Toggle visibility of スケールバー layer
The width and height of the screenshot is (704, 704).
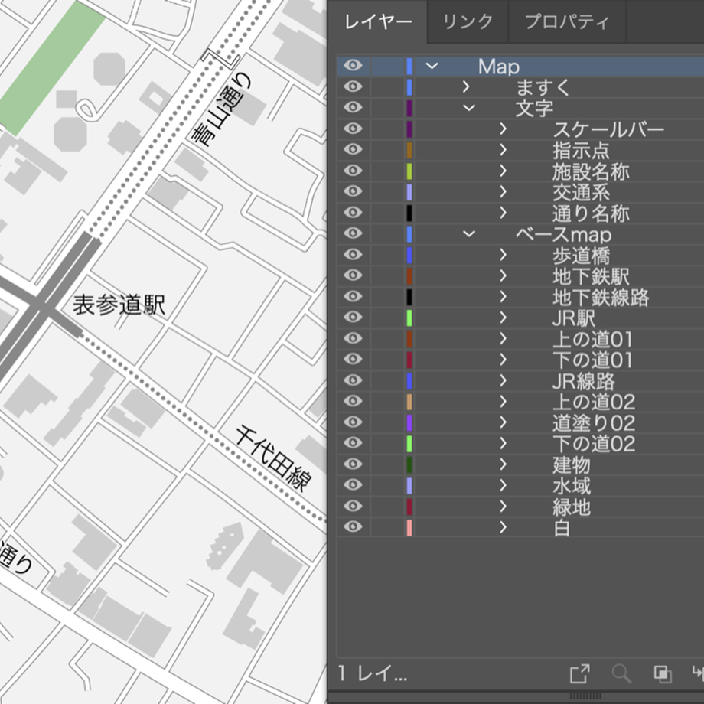(x=353, y=129)
